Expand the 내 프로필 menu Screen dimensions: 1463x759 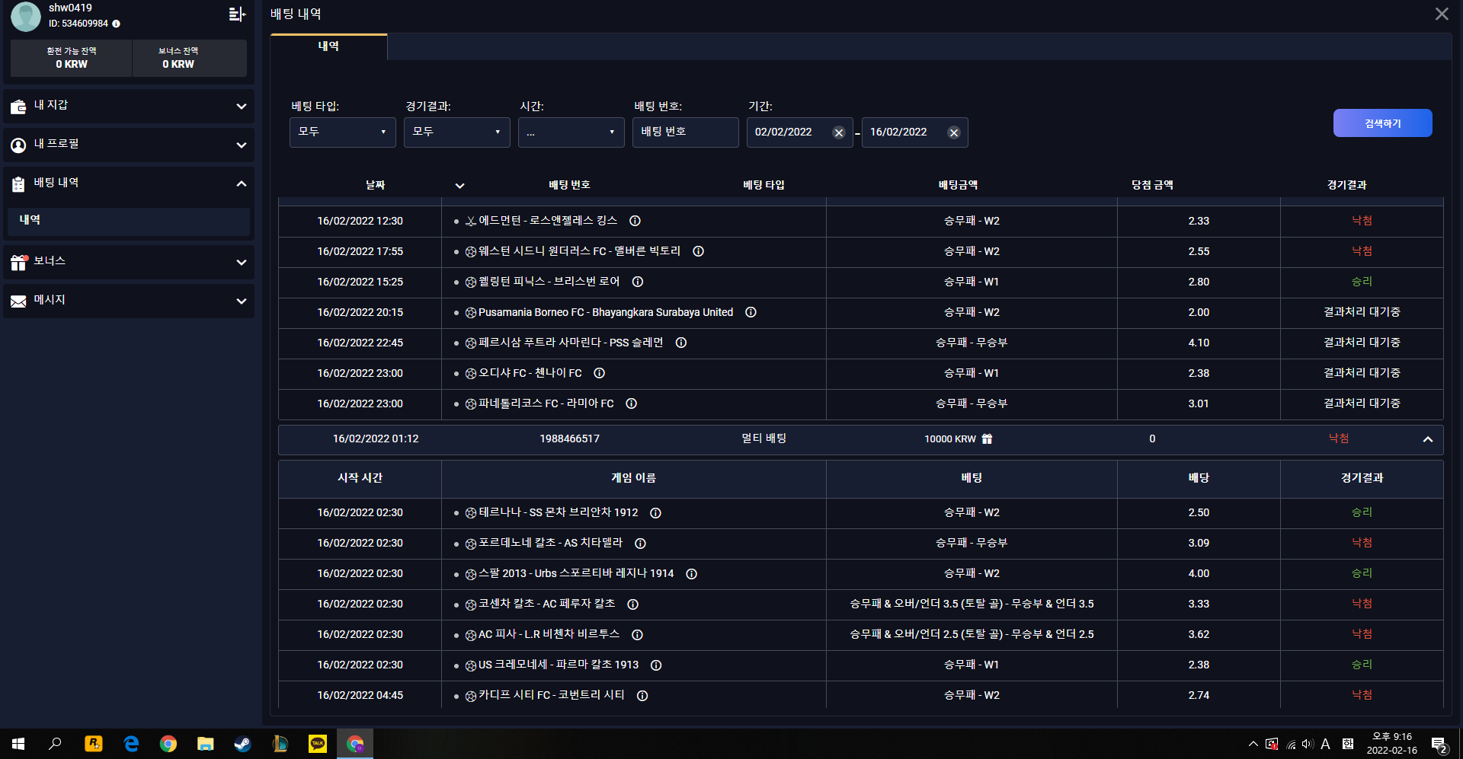coord(242,145)
